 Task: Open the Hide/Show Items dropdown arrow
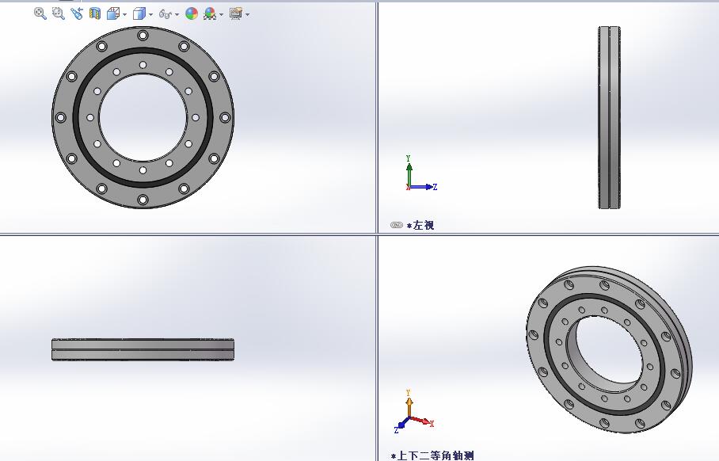pyautogui.click(x=177, y=15)
